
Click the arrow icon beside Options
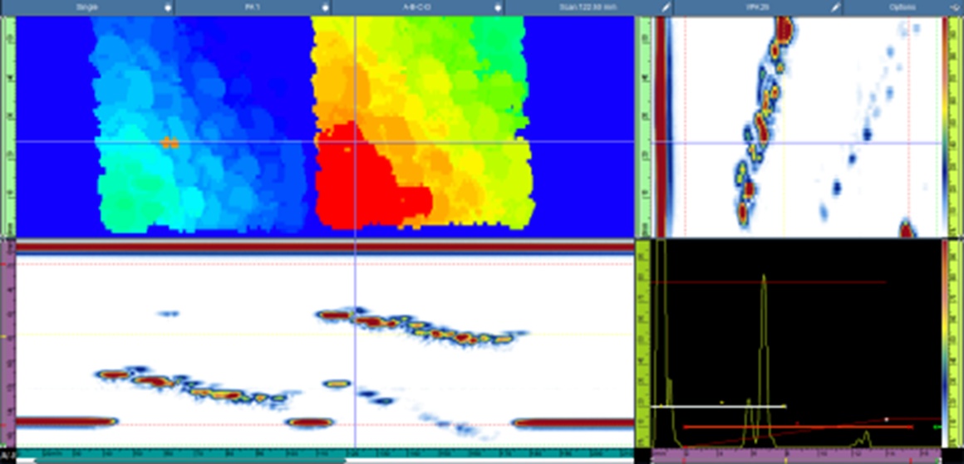click(x=954, y=7)
